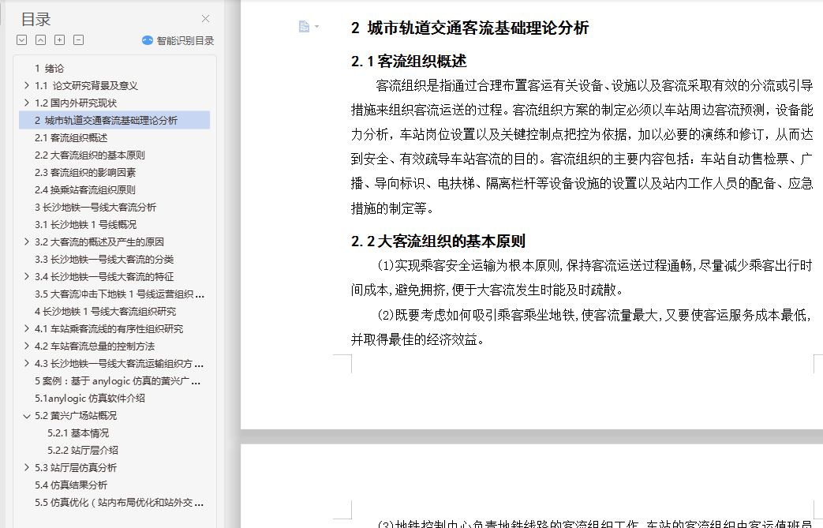Viewport: 823px width, 528px height.
Task: Go to 4 长沙地铁 1 号线大客流组织研究
Action: pyautogui.click(x=106, y=311)
